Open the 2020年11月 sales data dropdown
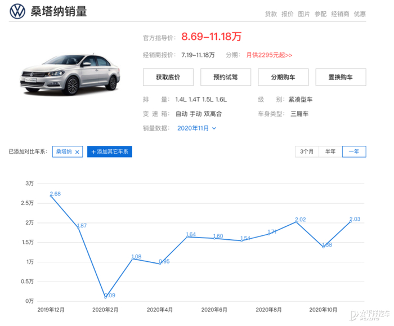 pos(196,128)
